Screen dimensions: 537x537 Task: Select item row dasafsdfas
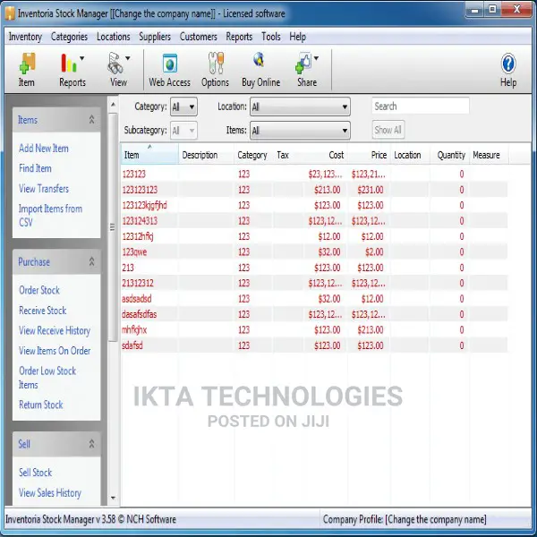click(314, 314)
